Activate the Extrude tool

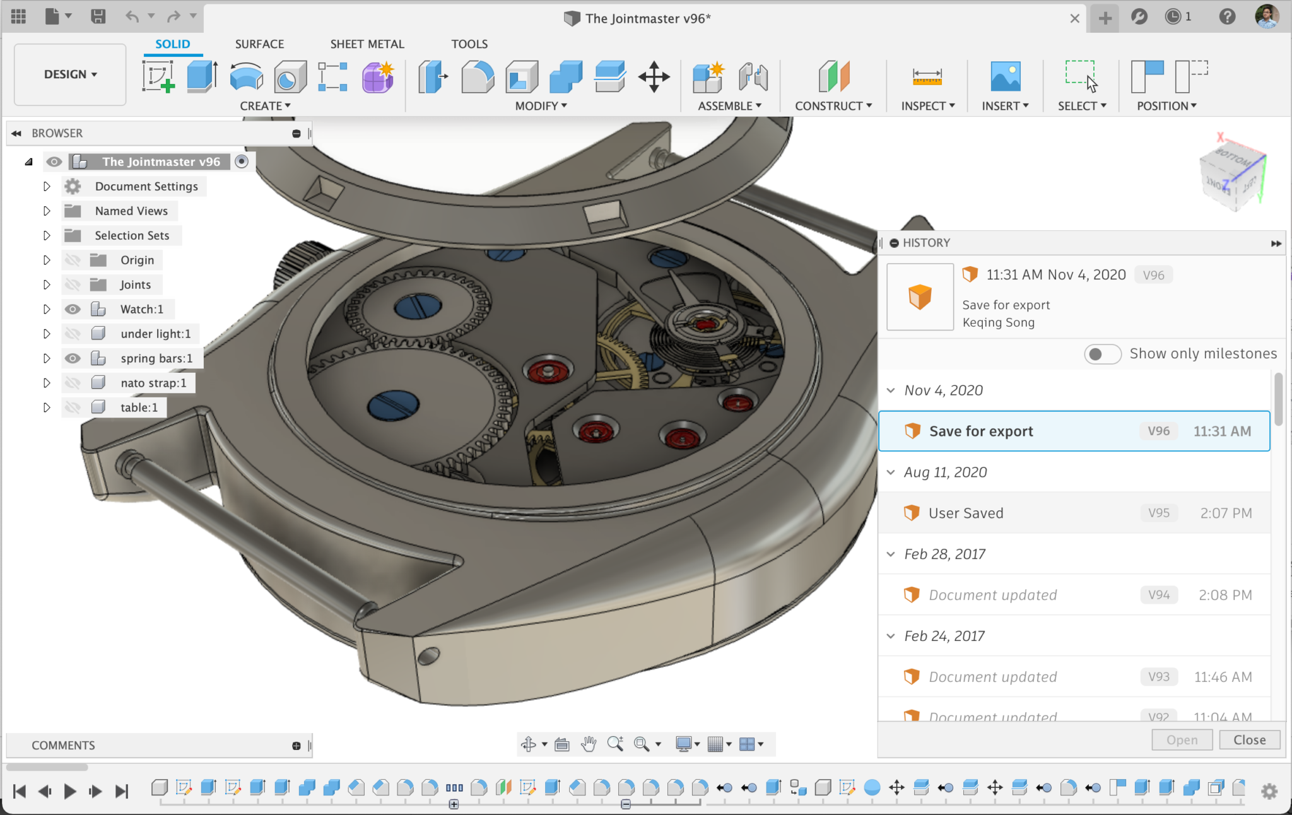[202, 76]
